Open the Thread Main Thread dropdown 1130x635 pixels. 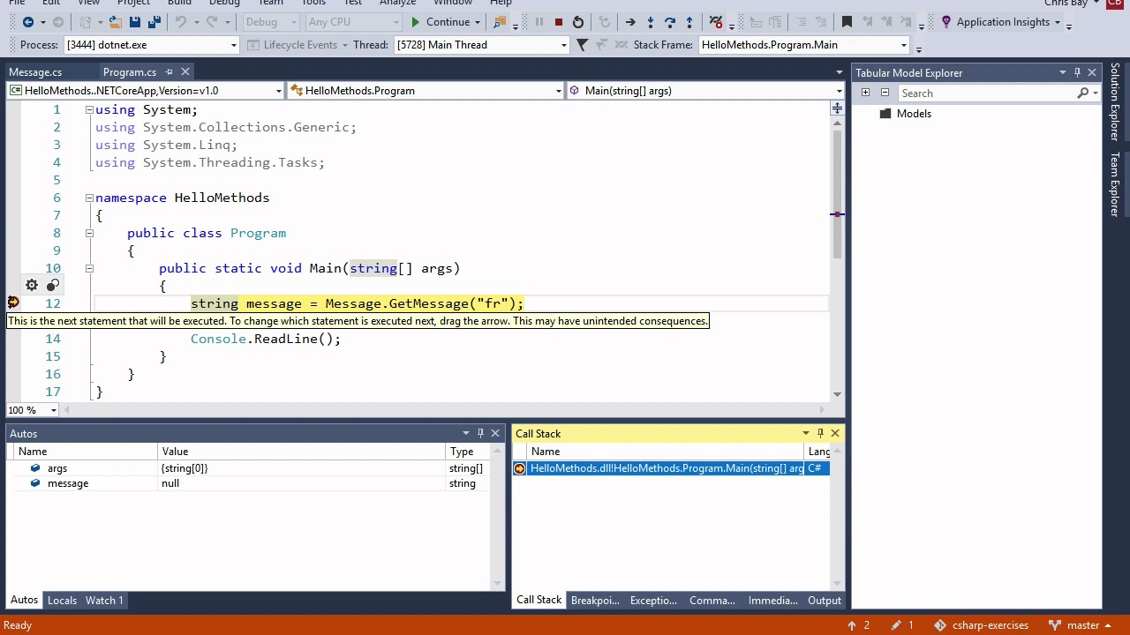pyautogui.click(x=563, y=45)
